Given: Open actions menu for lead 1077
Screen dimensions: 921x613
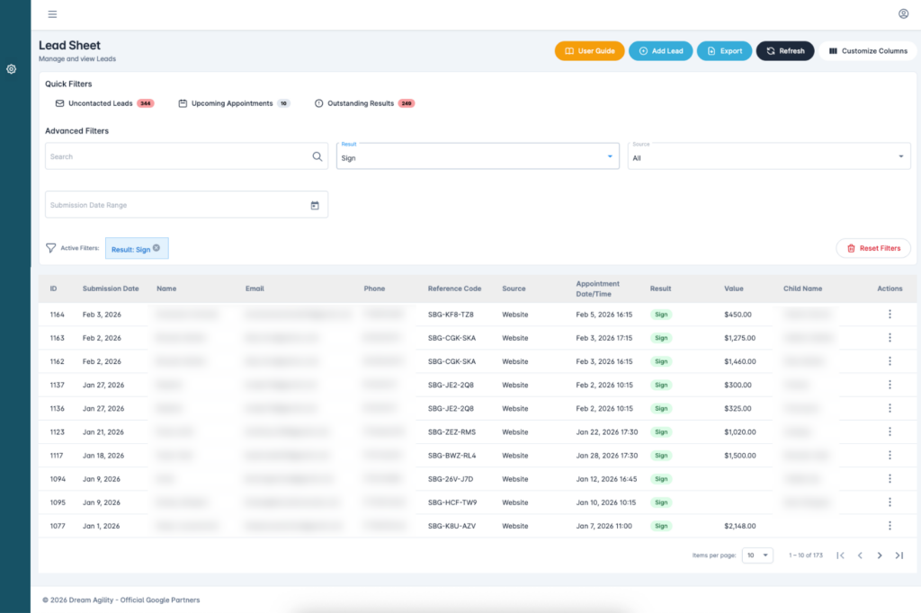Looking at the screenshot, I should (890, 526).
